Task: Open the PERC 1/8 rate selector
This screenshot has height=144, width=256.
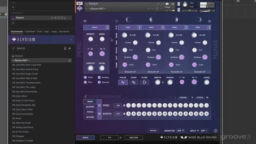Action: (x=118, y=106)
